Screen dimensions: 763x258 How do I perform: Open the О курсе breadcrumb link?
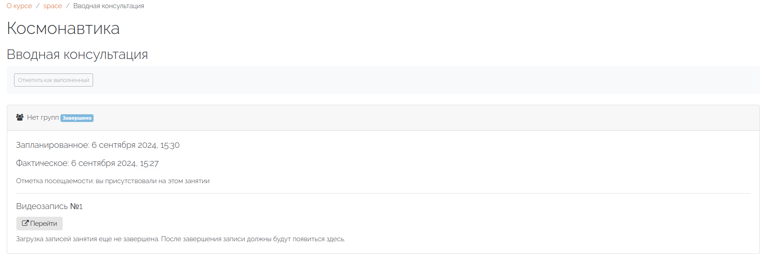[x=19, y=6]
